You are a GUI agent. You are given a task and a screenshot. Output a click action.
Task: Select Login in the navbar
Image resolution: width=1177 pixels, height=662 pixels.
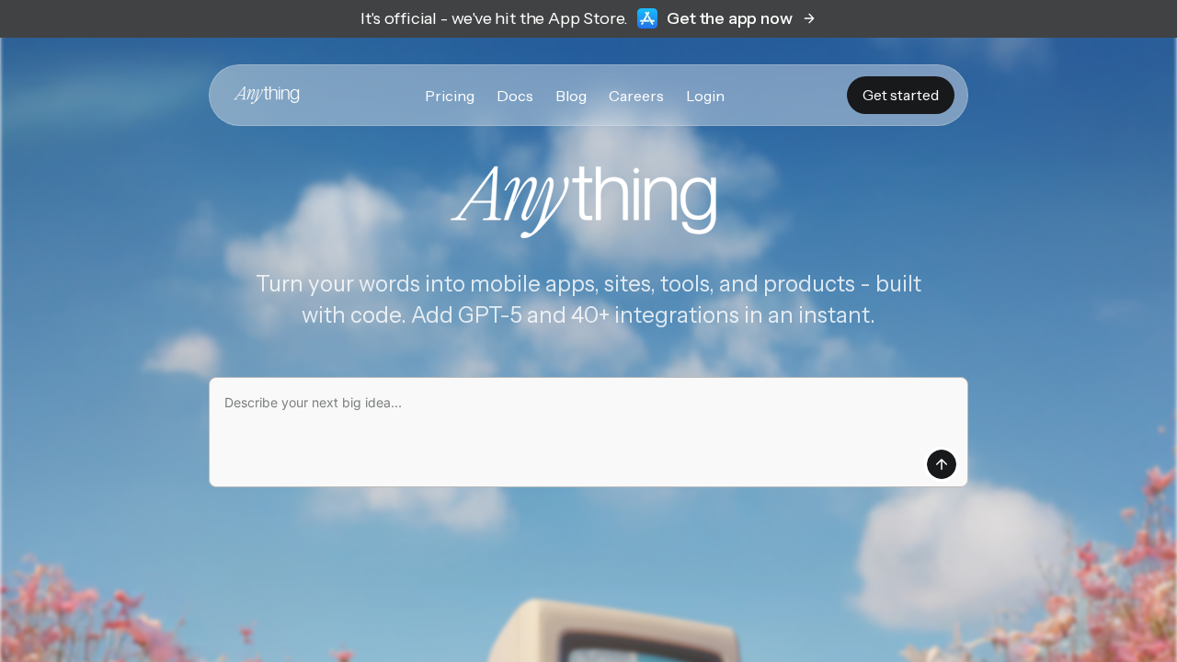(x=705, y=96)
